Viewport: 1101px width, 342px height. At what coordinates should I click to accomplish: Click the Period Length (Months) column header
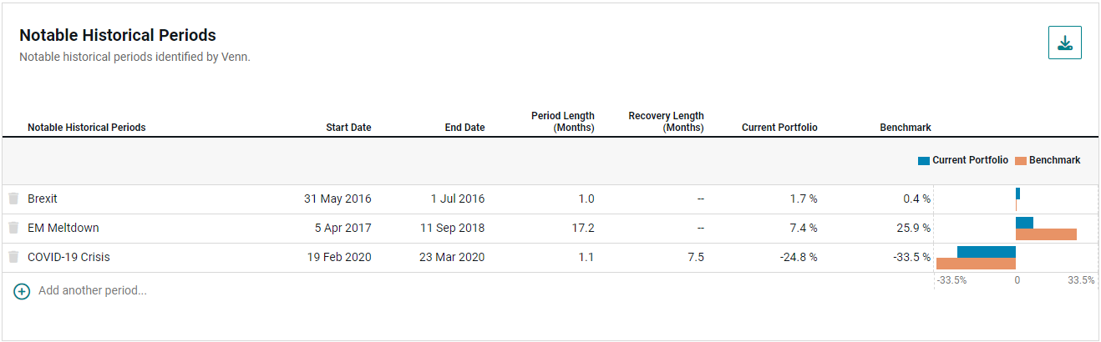click(x=562, y=122)
